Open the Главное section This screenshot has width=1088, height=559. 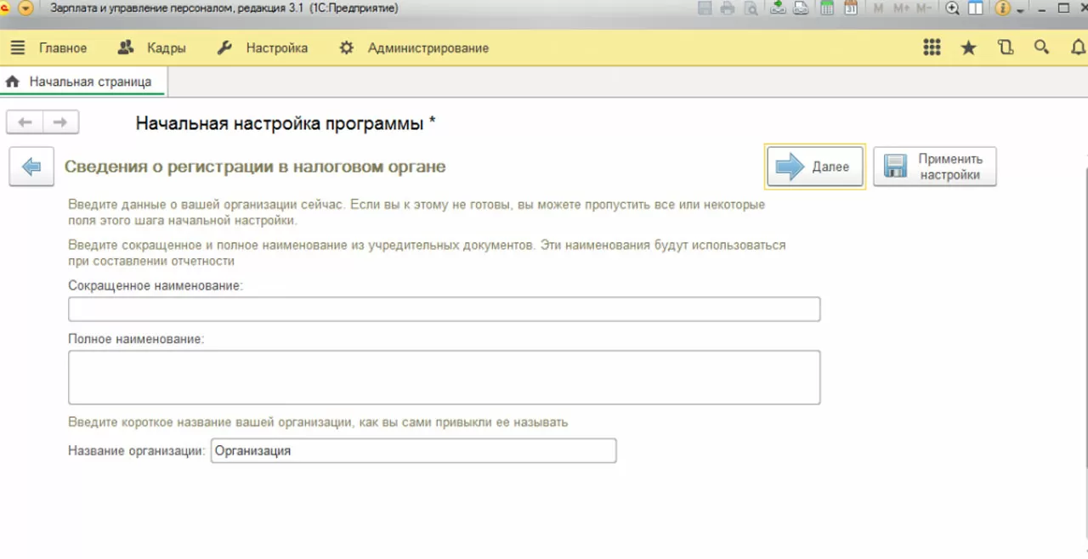pyautogui.click(x=63, y=48)
